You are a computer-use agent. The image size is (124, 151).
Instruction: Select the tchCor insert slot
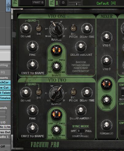[5, 82]
